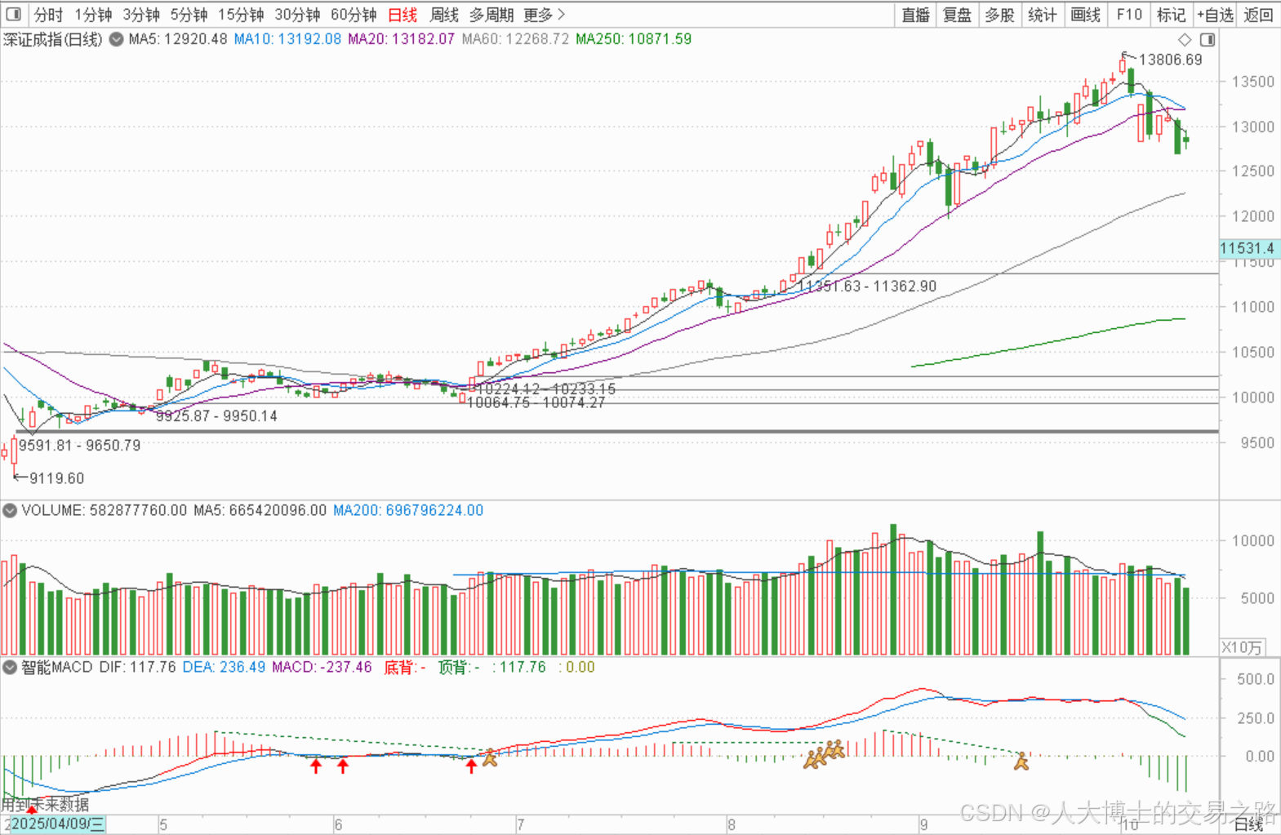Select the 1分钟 period

click(93, 15)
